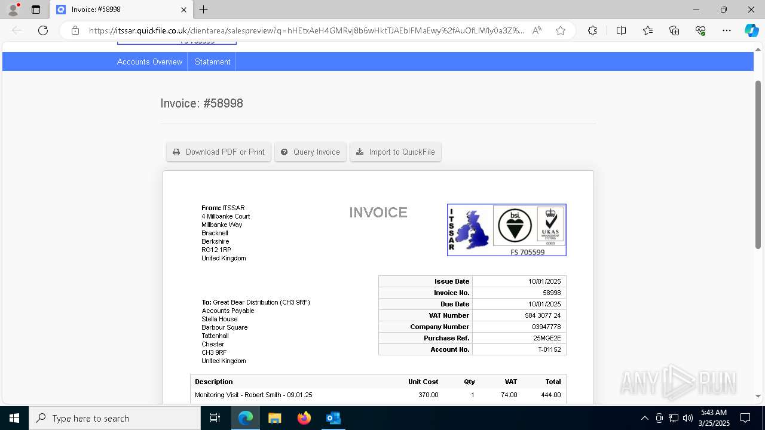Open the Favorites list icon

pyautogui.click(x=648, y=30)
